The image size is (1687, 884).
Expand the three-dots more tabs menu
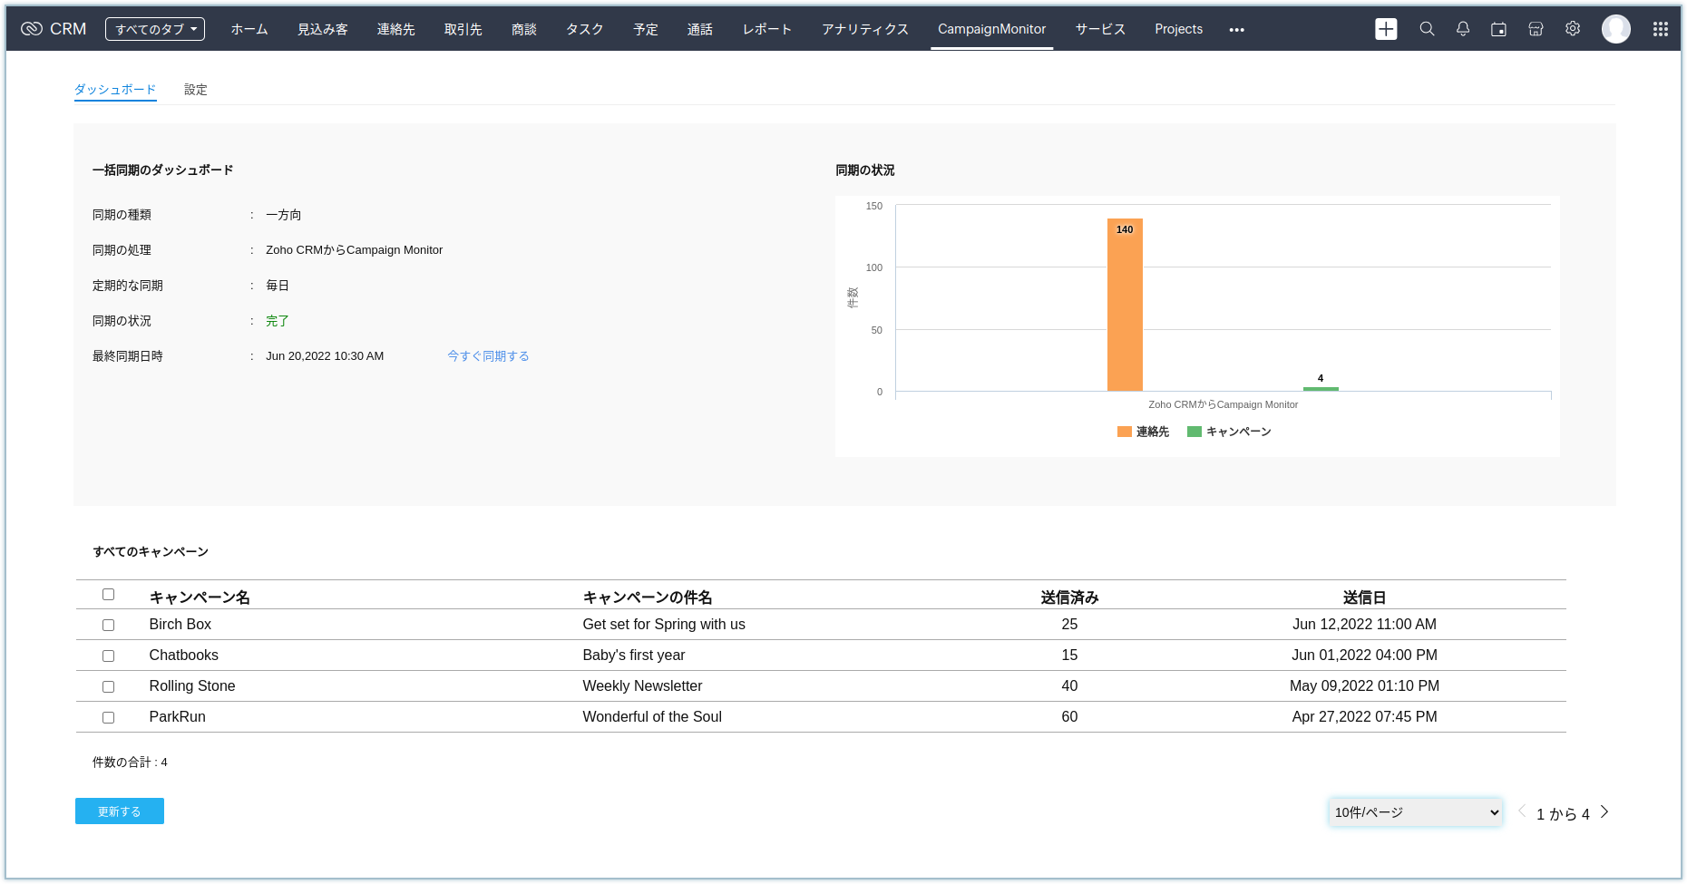tap(1236, 30)
